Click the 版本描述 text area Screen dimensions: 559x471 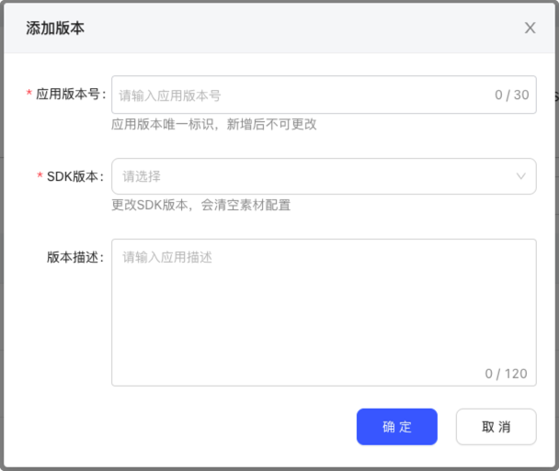click(324, 312)
